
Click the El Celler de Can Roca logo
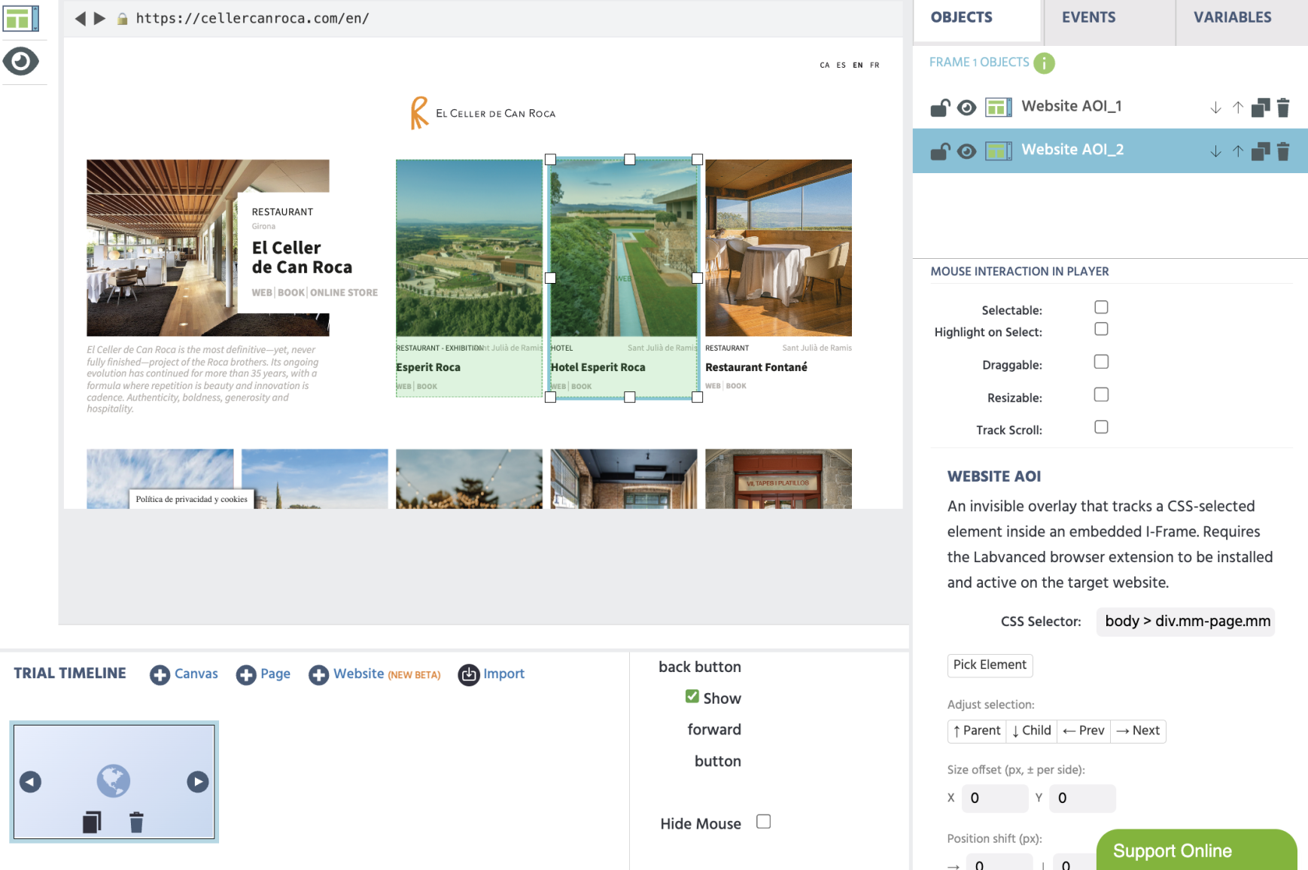(x=483, y=113)
